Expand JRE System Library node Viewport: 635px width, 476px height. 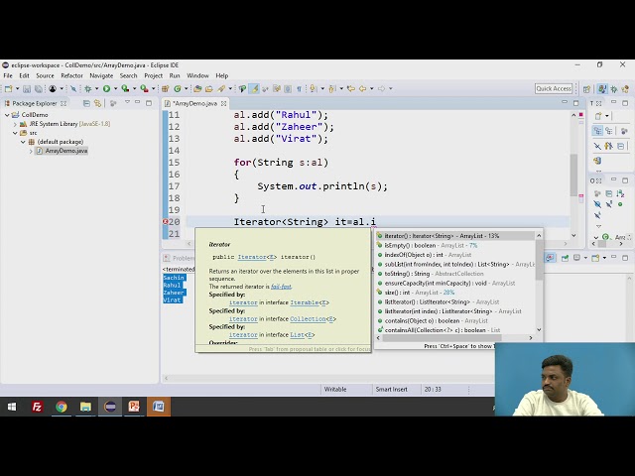pyautogui.click(x=16, y=124)
